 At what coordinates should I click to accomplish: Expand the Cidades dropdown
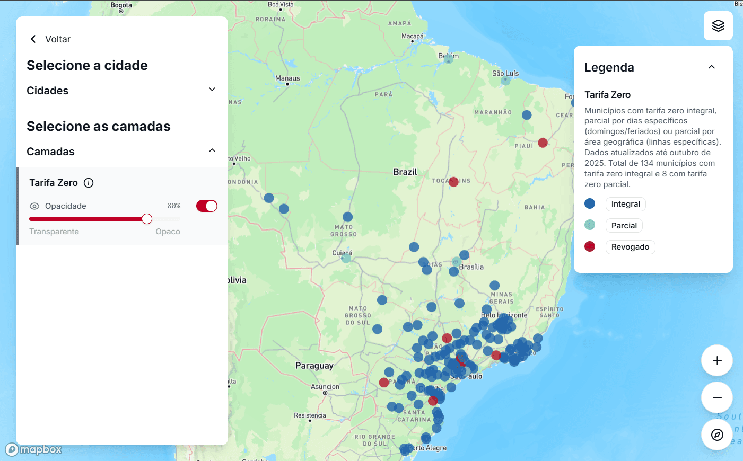coord(212,90)
